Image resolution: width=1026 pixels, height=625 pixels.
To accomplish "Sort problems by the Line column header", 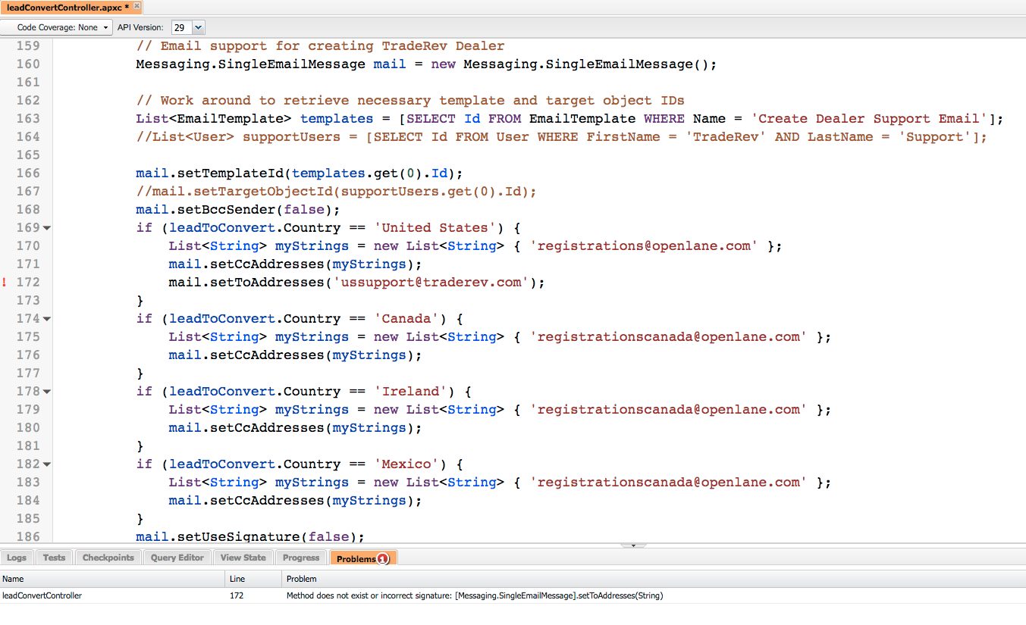I will pos(237,579).
